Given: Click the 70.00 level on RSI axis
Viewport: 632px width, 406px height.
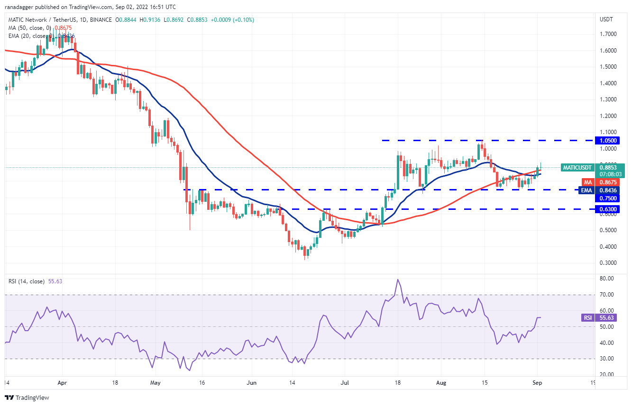Looking at the screenshot, I should [x=607, y=295].
